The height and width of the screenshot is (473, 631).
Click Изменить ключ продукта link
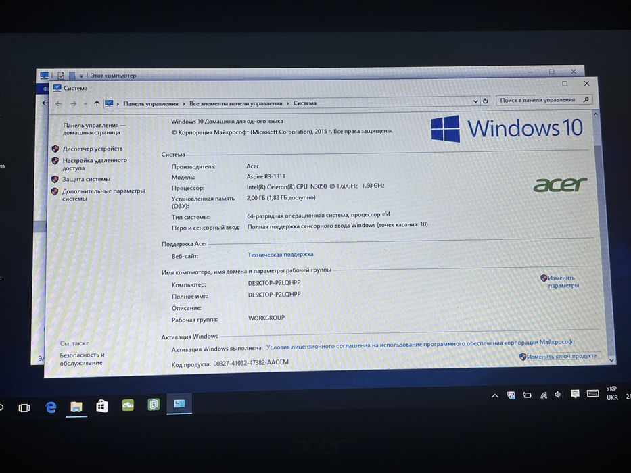pyautogui.click(x=561, y=356)
